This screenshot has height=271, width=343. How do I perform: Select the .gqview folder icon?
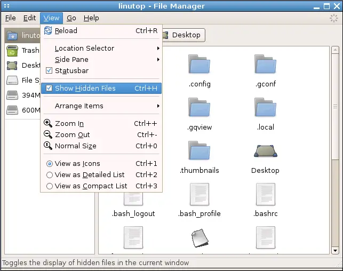tap(200, 107)
